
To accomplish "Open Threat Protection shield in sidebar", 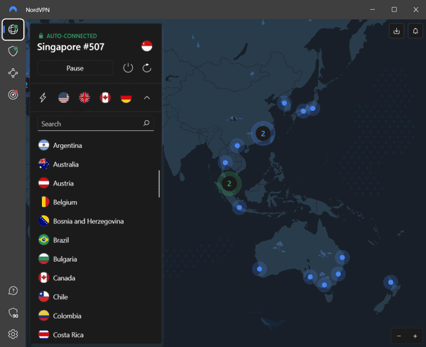I will point(13,51).
